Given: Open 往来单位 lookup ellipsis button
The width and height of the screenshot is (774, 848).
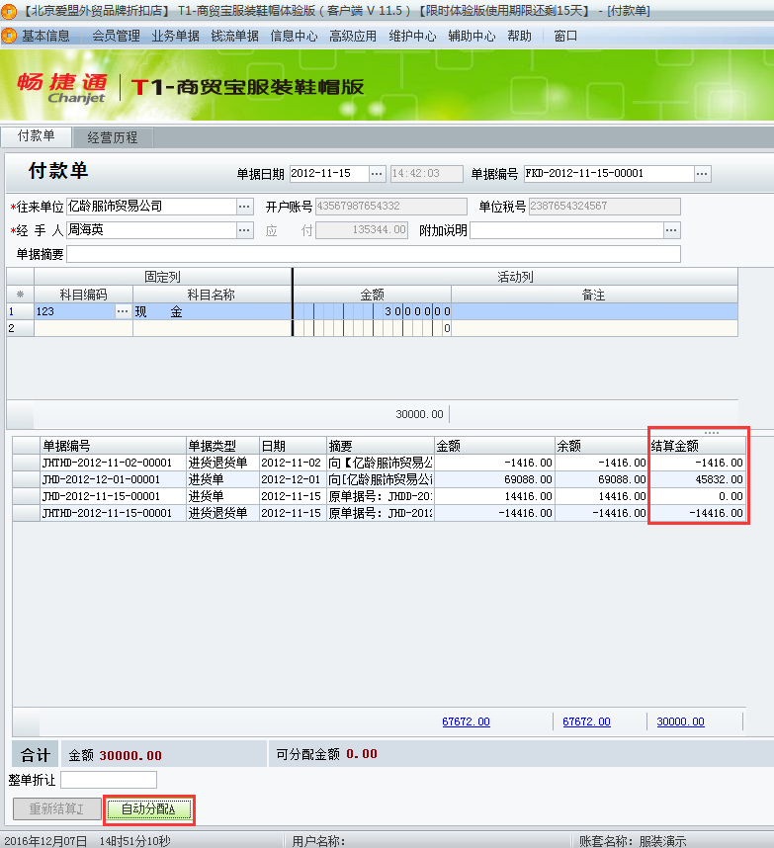Looking at the screenshot, I should [244, 206].
